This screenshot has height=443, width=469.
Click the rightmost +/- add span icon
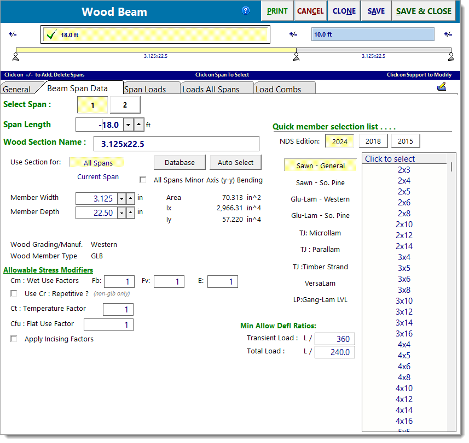click(x=448, y=34)
